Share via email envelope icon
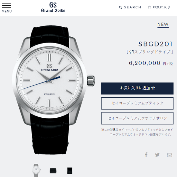 (170, 155)
